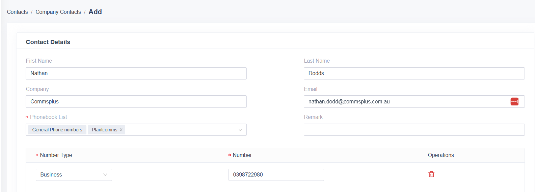Viewport: 535px width, 192px height.
Task: Click the First Name field containing Nathan
Action: [136, 73]
